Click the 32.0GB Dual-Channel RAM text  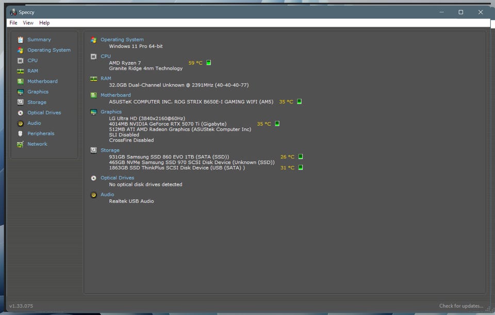pyautogui.click(x=179, y=85)
